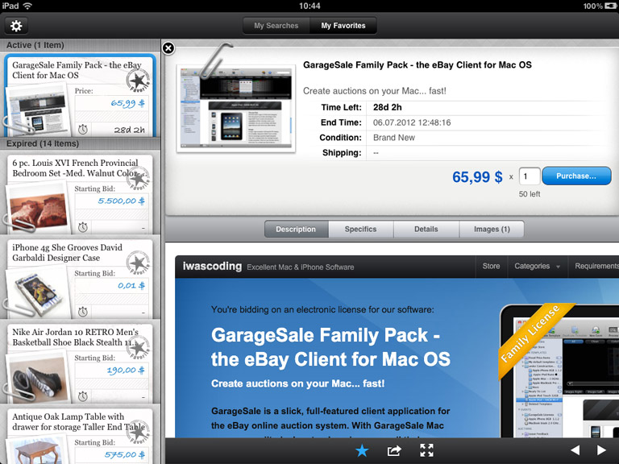Toggle favorite stamp on GarageSale Family Pack card

(138, 80)
